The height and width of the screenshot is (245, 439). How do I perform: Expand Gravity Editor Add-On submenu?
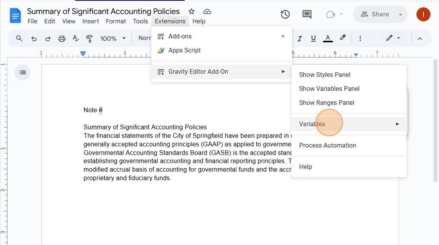pyautogui.click(x=221, y=72)
